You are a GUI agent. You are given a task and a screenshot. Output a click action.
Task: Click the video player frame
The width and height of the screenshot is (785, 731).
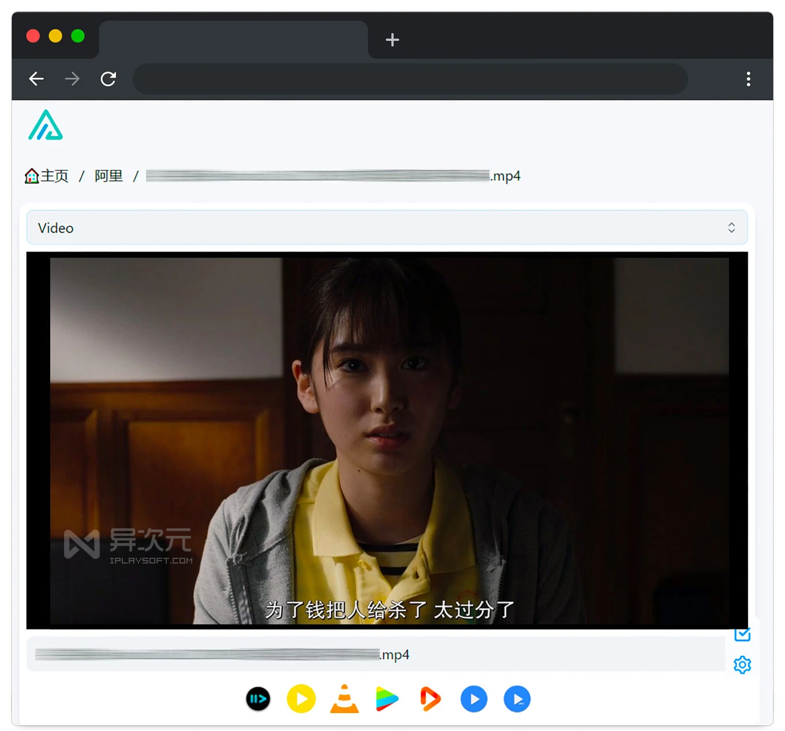pos(387,440)
